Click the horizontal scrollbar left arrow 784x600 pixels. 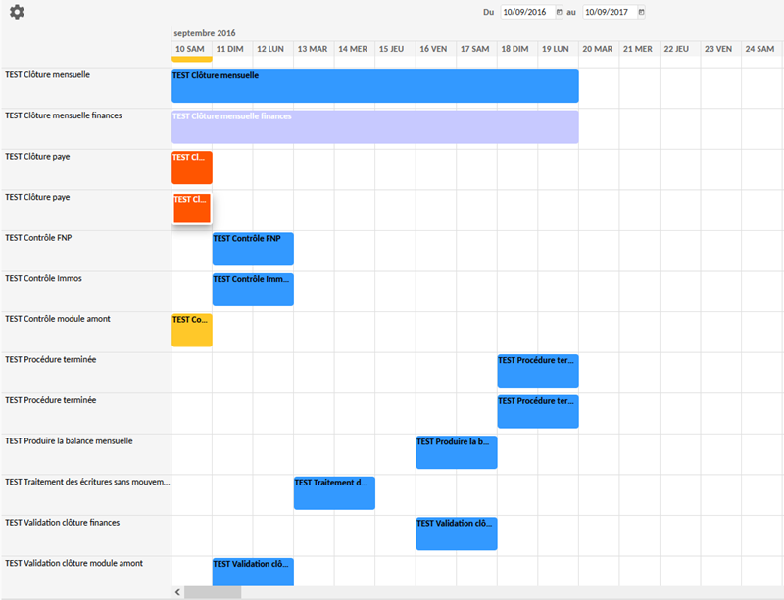[x=177, y=592]
